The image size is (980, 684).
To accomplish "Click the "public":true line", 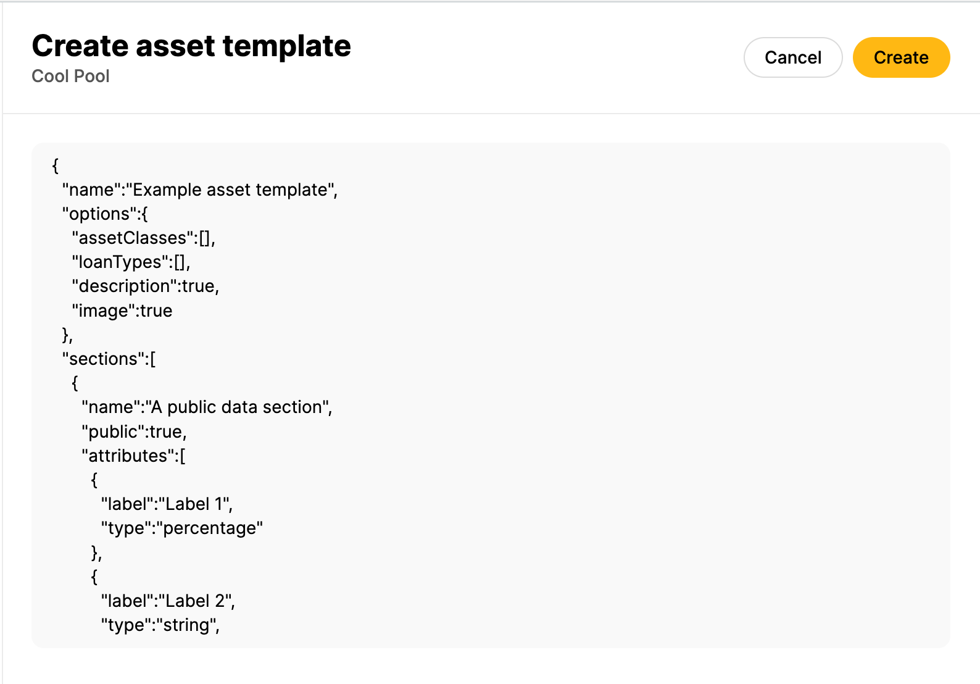I will pos(133,431).
